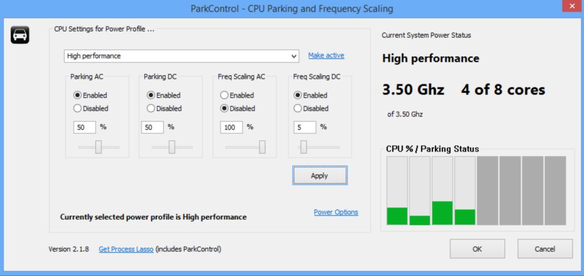This screenshot has width=584, height=276.
Task: Click the Parking AC percent field
Action: 84,127
